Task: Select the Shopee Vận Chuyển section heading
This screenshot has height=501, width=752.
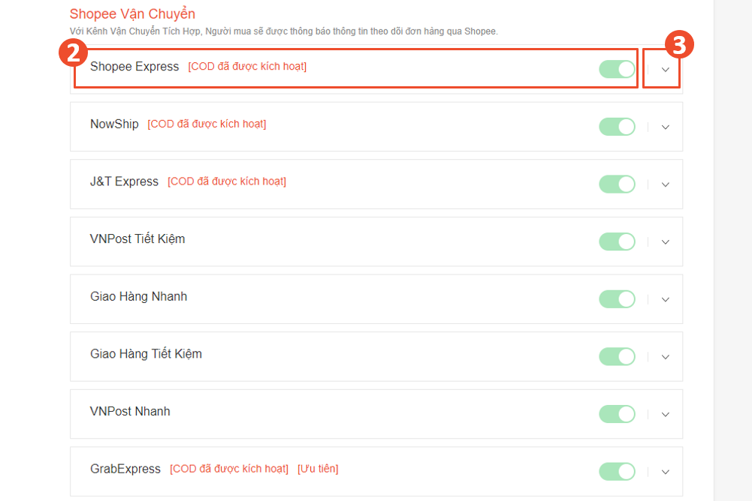Action: 132,13
